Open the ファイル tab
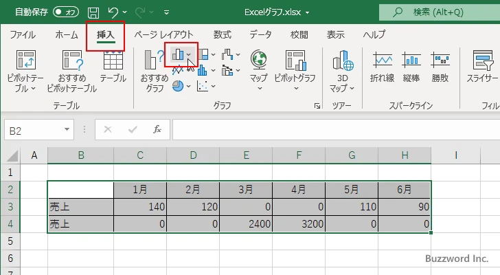 pyautogui.click(x=23, y=34)
